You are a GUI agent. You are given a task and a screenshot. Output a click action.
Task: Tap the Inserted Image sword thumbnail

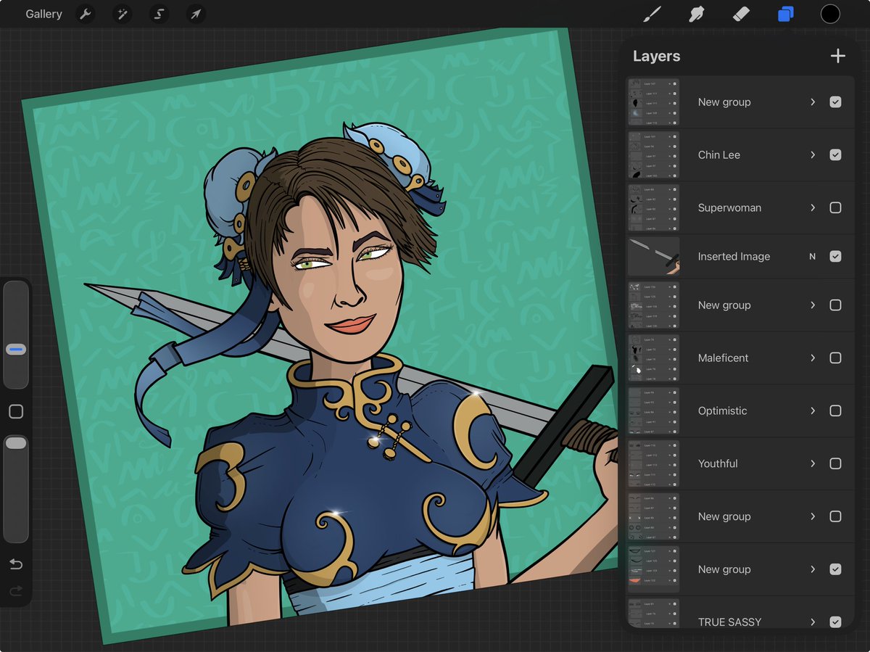click(x=653, y=256)
